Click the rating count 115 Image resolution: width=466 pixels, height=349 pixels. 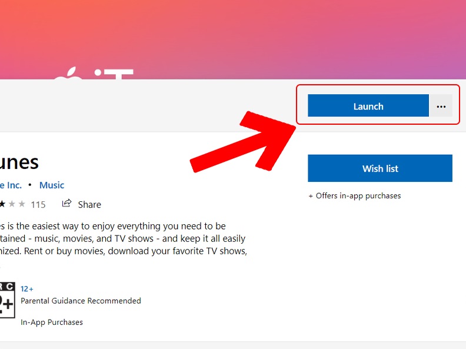click(x=38, y=205)
